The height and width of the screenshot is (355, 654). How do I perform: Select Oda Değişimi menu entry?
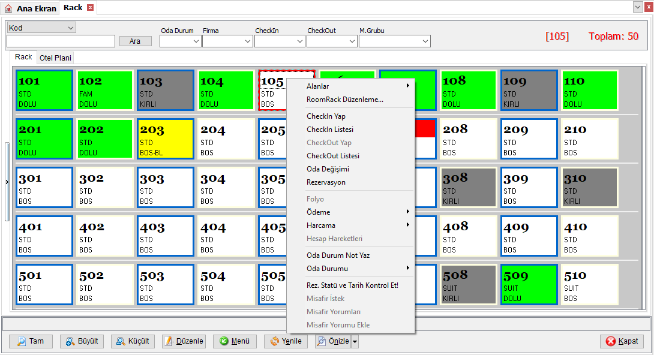pyautogui.click(x=351, y=169)
